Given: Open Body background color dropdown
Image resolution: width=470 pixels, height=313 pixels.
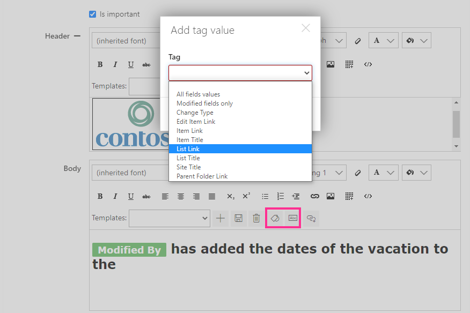Looking at the screenshot, I should tap(416, 173).
